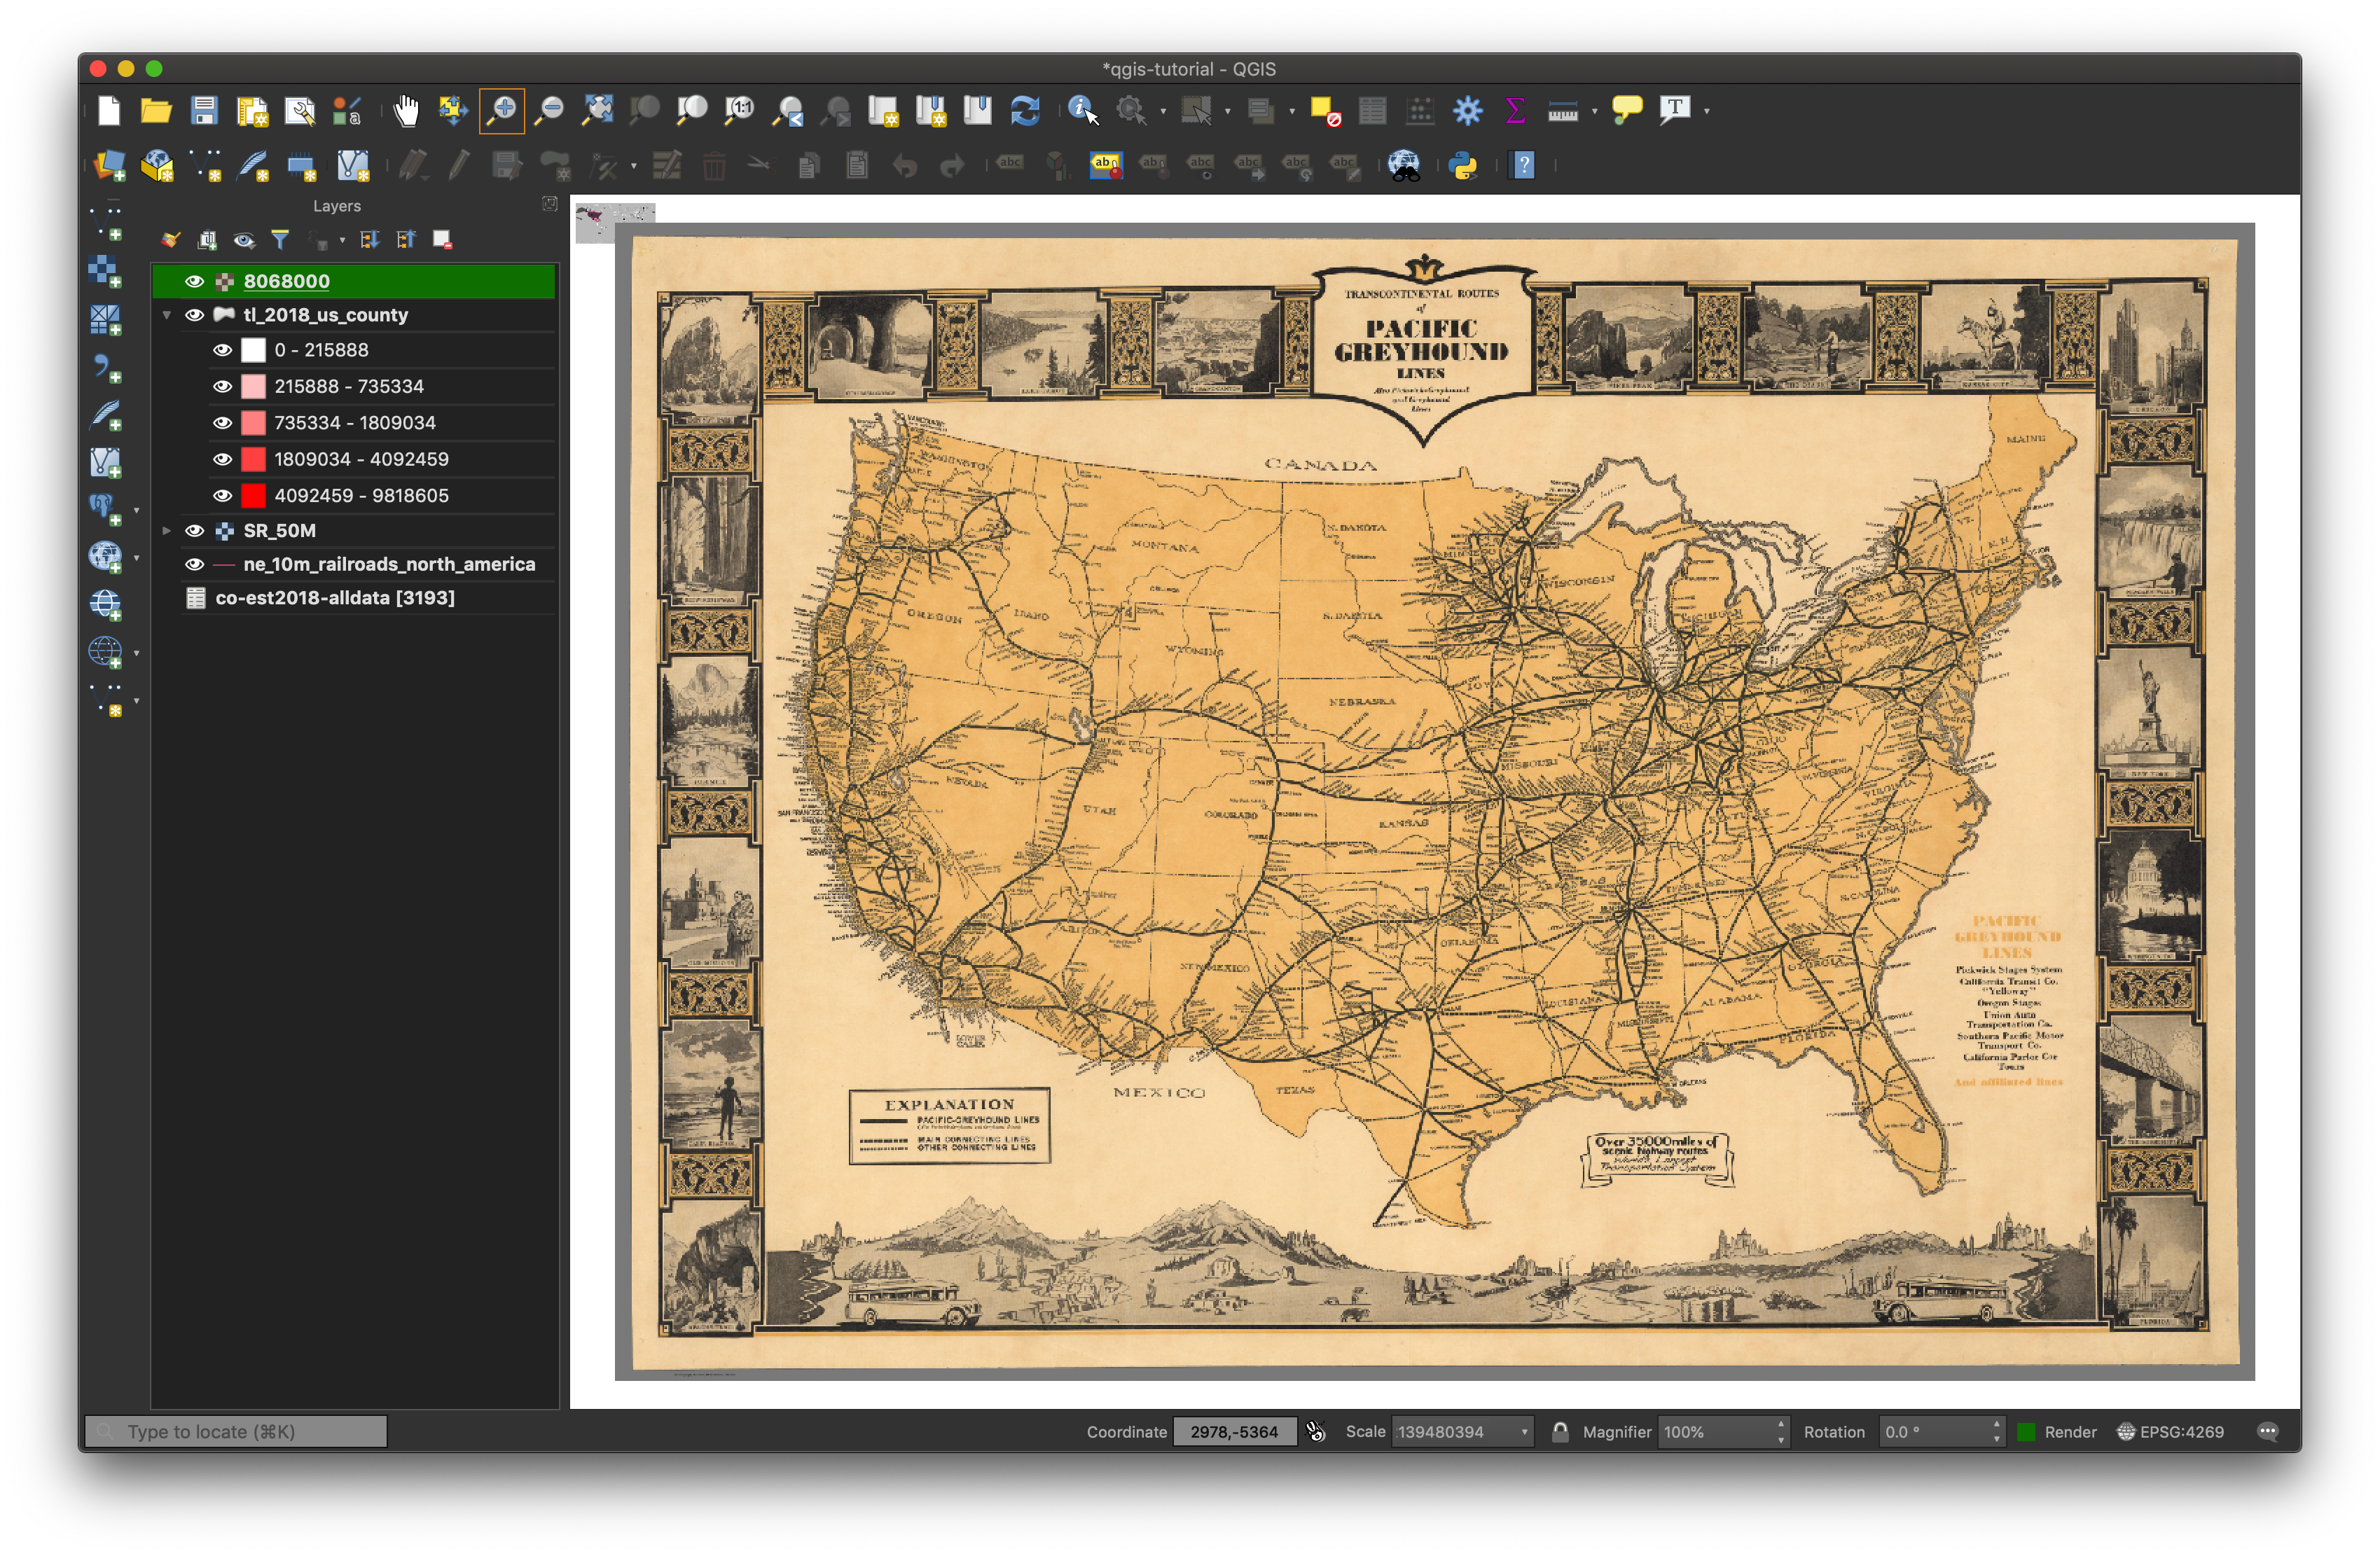This screenshot has height=1556, width=2380.
Task: Hide the 215888 - 735334 class
Action: (222, 386)
